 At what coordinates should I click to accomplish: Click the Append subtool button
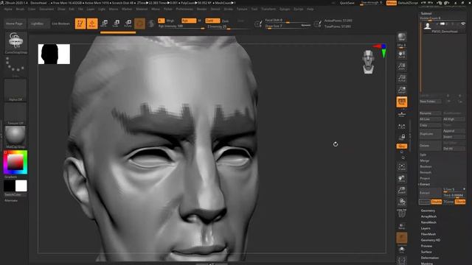(454, 131)
